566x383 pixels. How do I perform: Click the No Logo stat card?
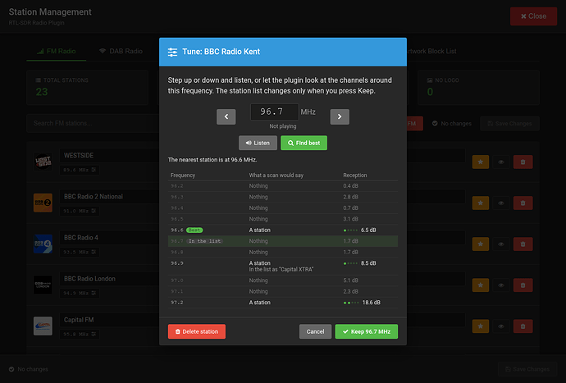pos(479,88)
